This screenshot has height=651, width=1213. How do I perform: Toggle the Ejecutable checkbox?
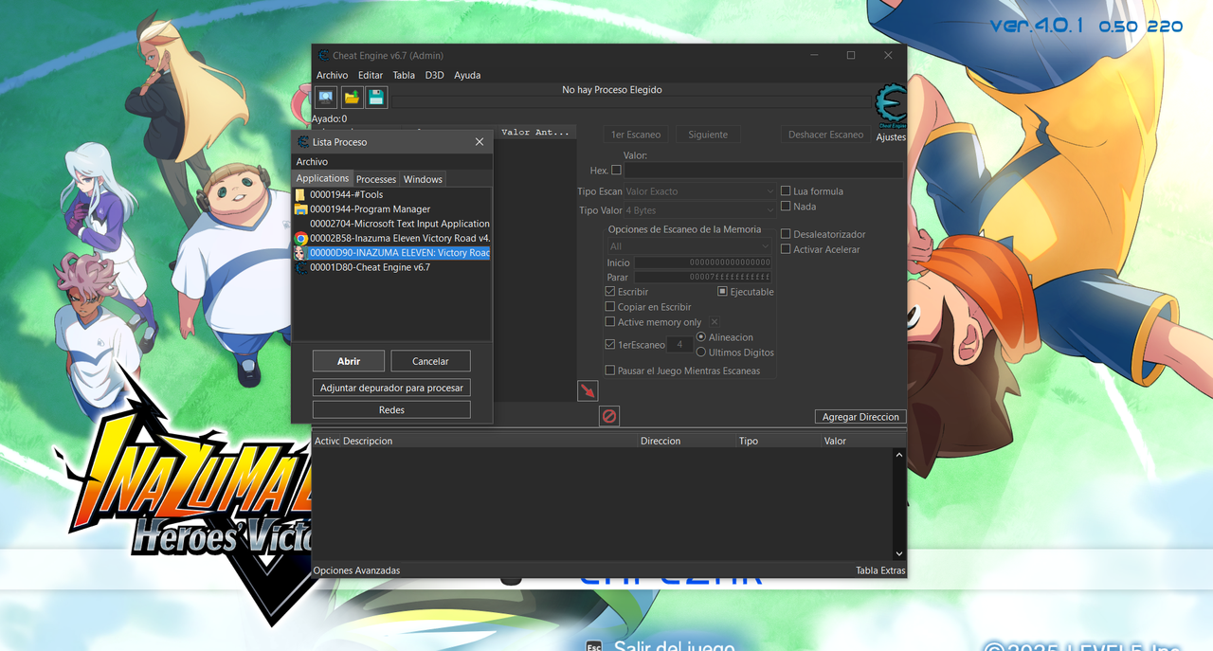coord(722,292)
